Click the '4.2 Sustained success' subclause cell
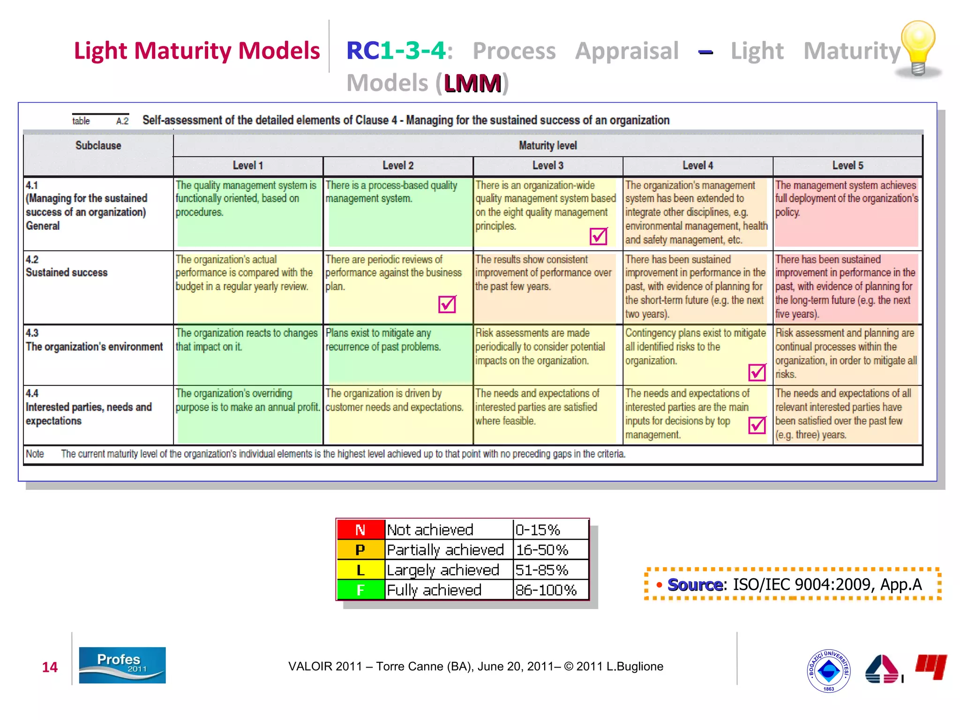 point(98,287)
